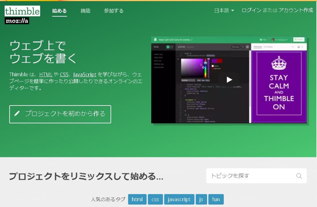The image size is (317, 207).
Task: Filter projects by the html tag
Action: [x=137, y=199]
